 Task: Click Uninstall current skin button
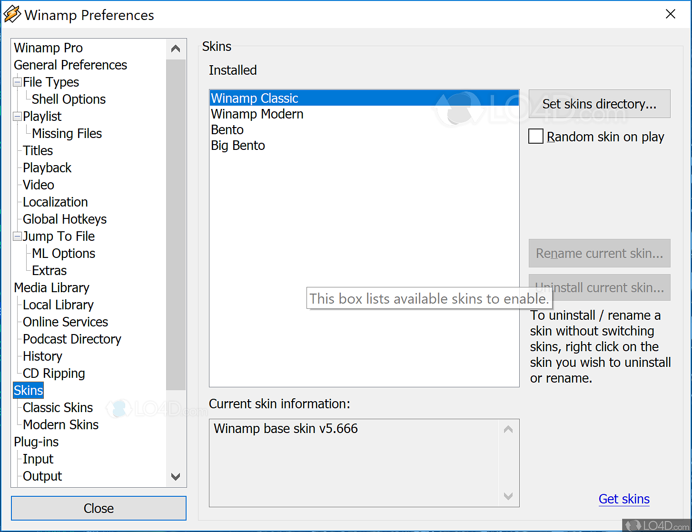[599, 287]
